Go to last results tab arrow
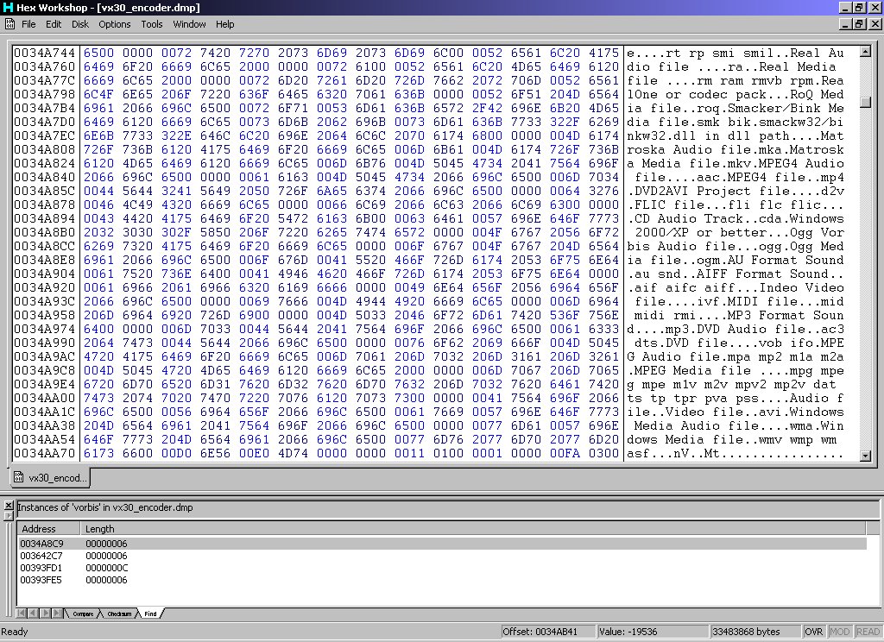 coord(57,614)
